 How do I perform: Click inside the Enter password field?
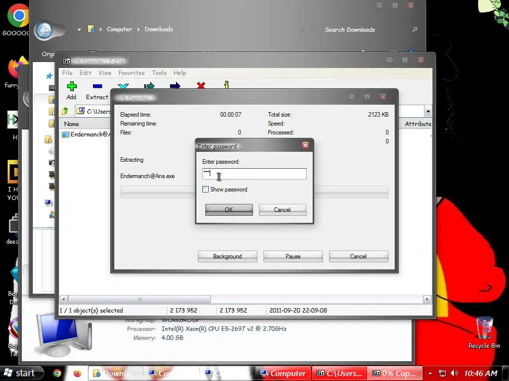[x=254, y=174]
